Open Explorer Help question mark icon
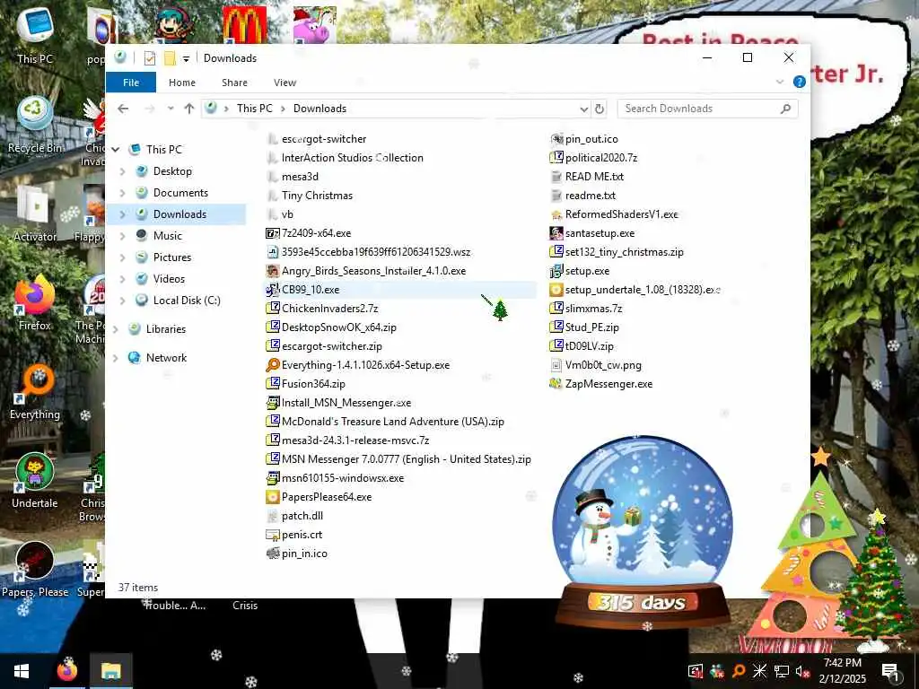919x689 pixels. (x=799, y=82)
